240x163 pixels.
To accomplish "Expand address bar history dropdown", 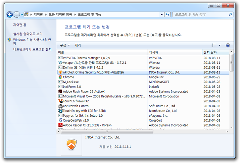I will [x=162, y=15].
